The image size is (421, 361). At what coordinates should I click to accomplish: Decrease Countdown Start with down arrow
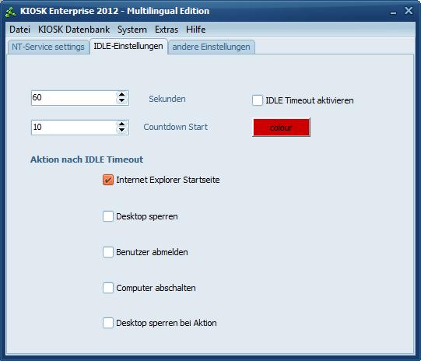click(122, 130)
